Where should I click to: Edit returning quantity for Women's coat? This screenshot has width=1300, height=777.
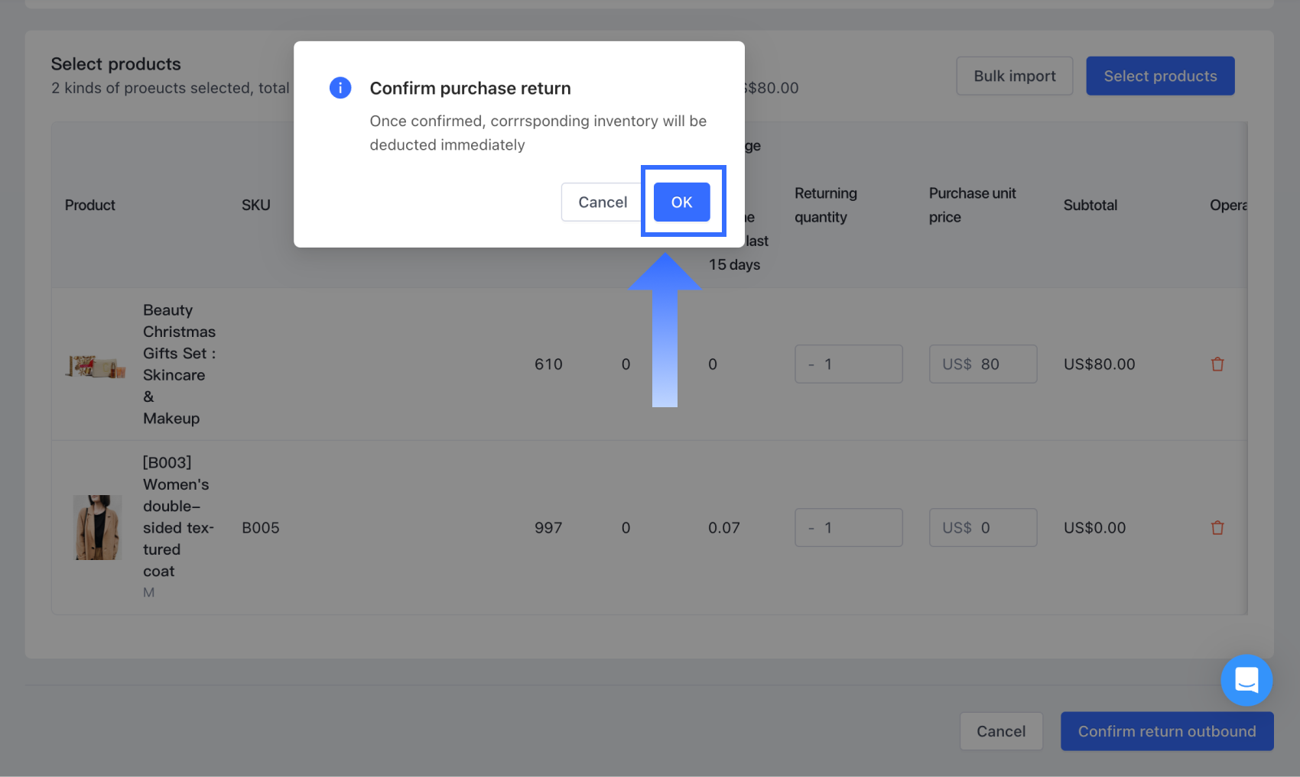[855, 528]
